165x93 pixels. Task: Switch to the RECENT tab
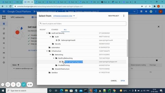point(43,30)
